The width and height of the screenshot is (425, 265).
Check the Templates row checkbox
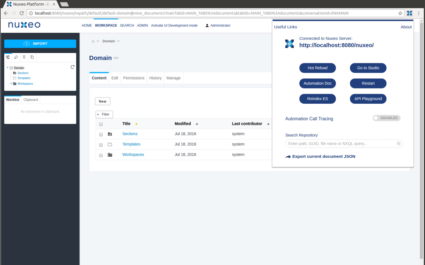pyautogui.click(x=101, y=145)
